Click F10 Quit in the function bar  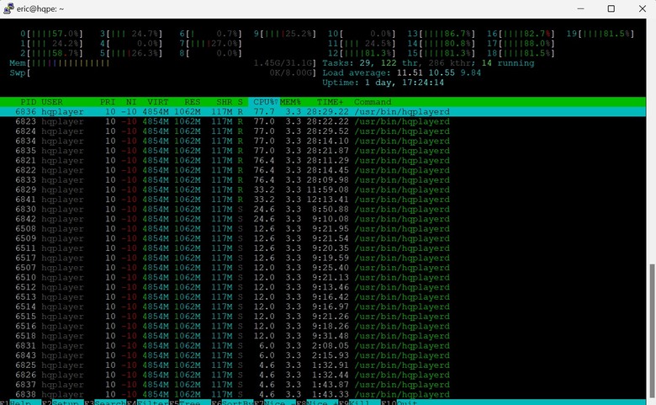(399, 402)
